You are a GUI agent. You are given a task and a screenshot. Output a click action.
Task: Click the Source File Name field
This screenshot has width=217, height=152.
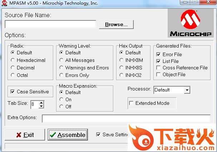tap(50, 24)
